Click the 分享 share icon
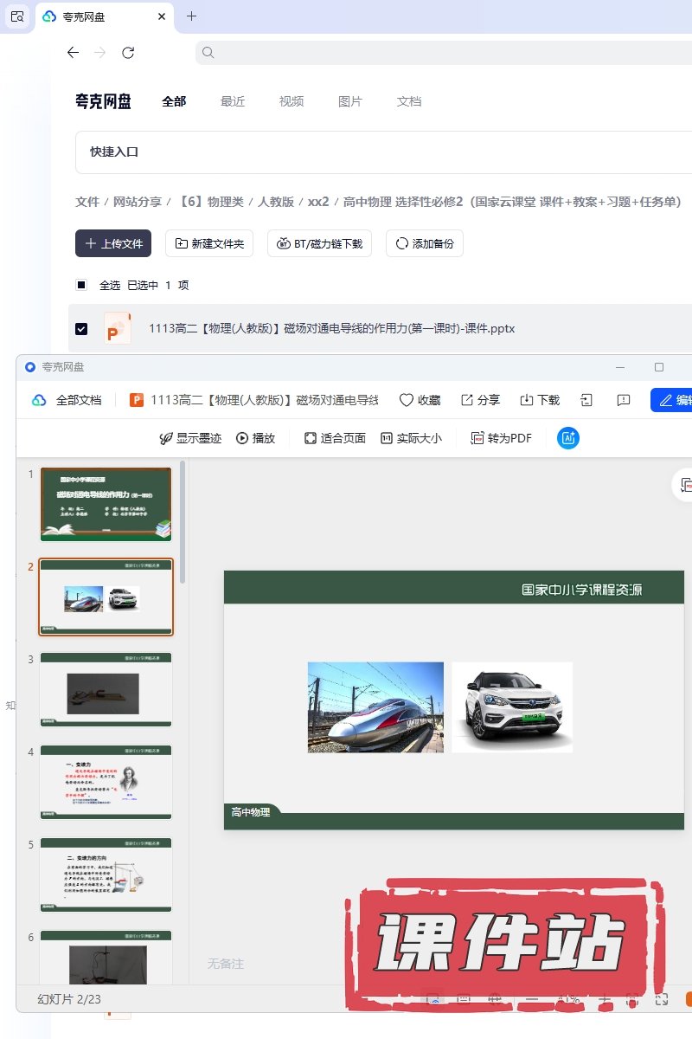The height and width of the screenshot is (1039, 692). coord(480,400)
